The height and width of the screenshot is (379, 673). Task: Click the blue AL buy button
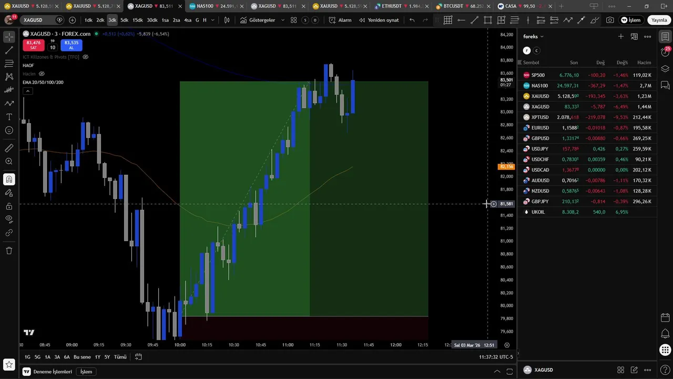pos(72,45)
